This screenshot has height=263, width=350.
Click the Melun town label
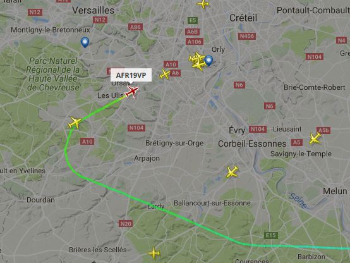[x=335, y=191]
